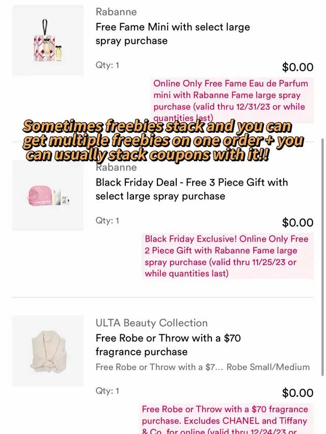Select the Rabanne brand name on the Fame Mini item
Image resolution: width=326 pixels, height=434 pixels.
click(116, 11)
